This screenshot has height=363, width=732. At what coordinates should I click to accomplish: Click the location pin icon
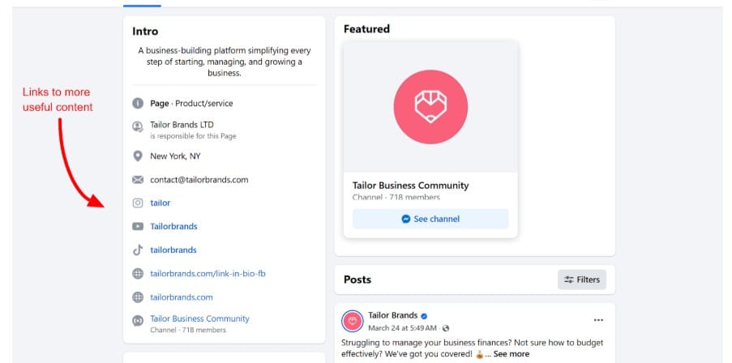[138, 156]
